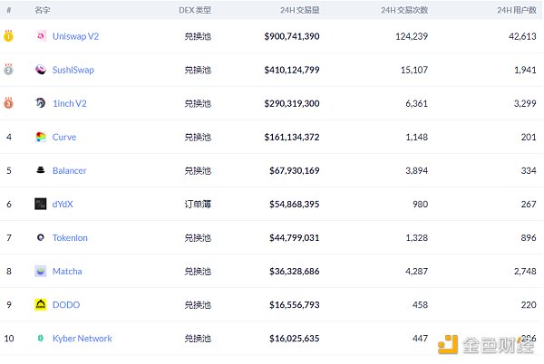Click the Balancer logo icon
This screenshot has width=544, height=364.
point(41,170)
